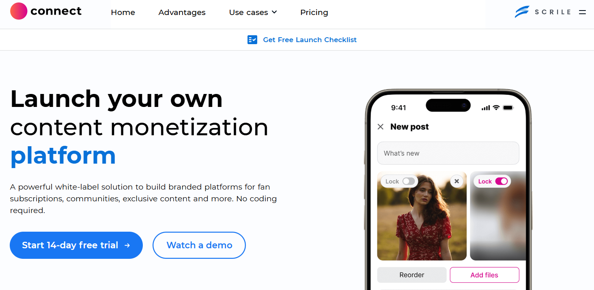Tap the battery icon in the phone status bar

click(x=508, y=108)
